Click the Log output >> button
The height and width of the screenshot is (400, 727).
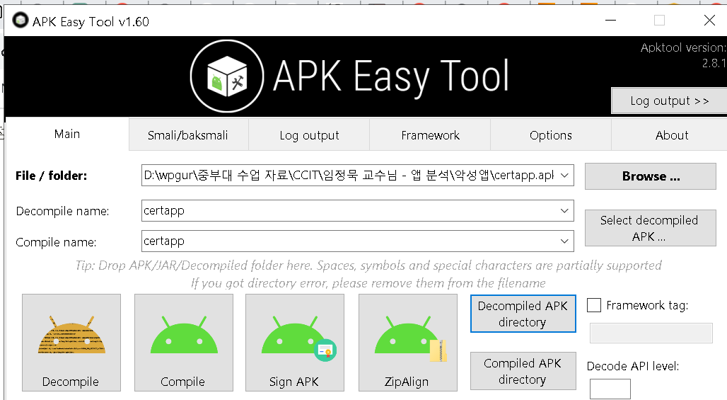click(x=669, y=101)
